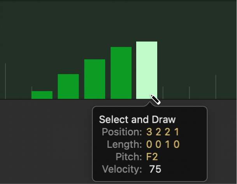Select the tallest dark green velocity bar

pyautogui.click(x=121, y=73)
